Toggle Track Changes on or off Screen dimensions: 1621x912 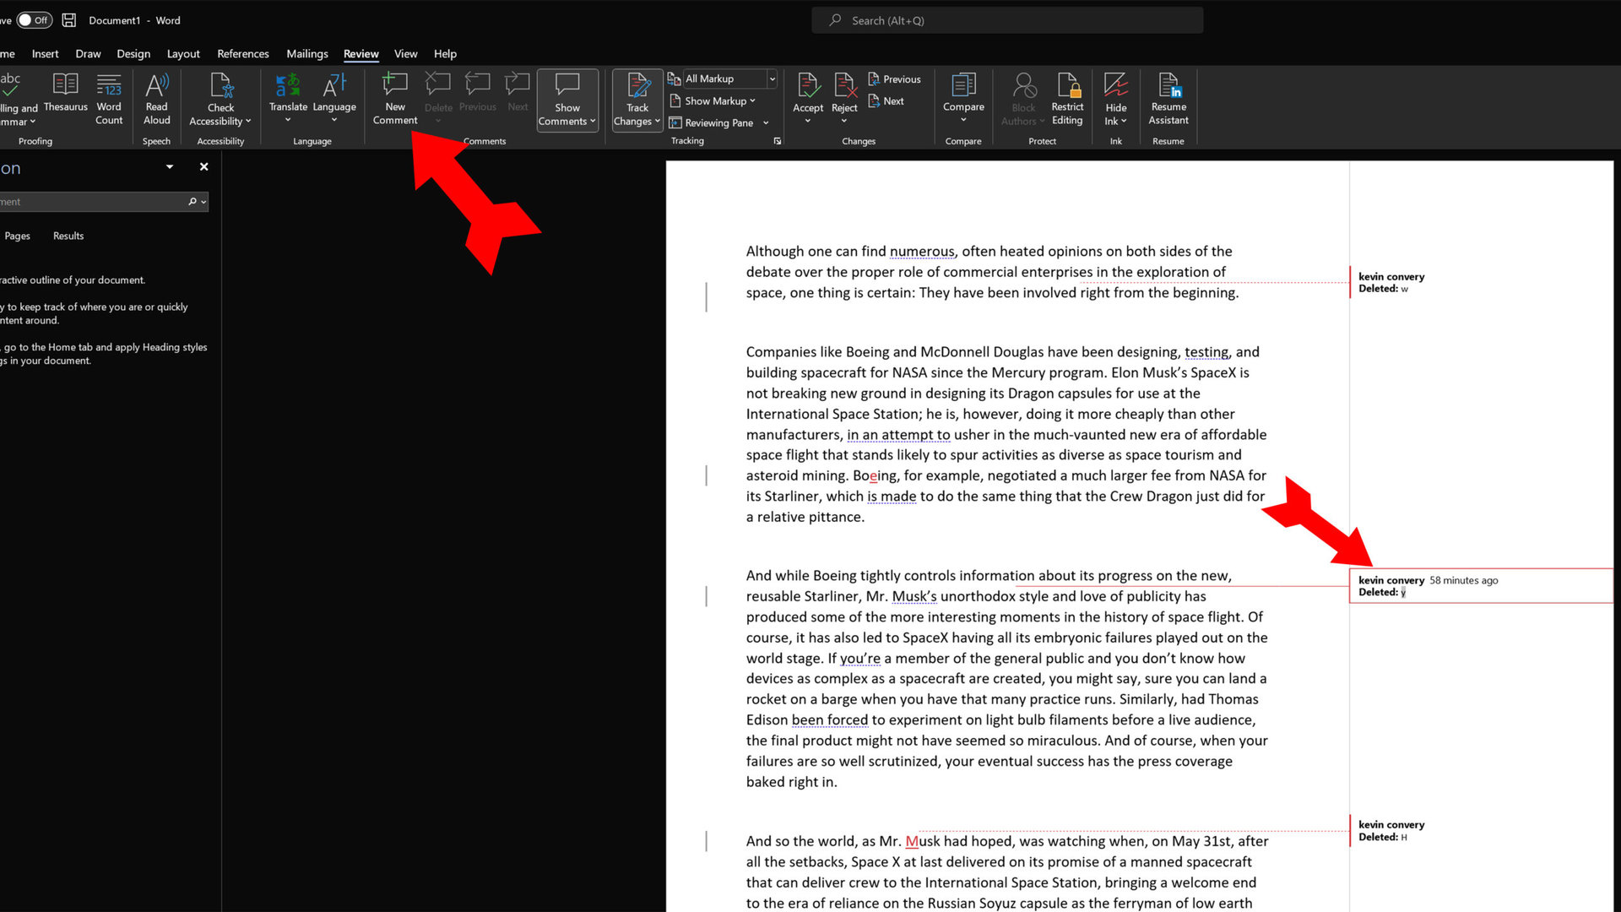coord(637,85)
